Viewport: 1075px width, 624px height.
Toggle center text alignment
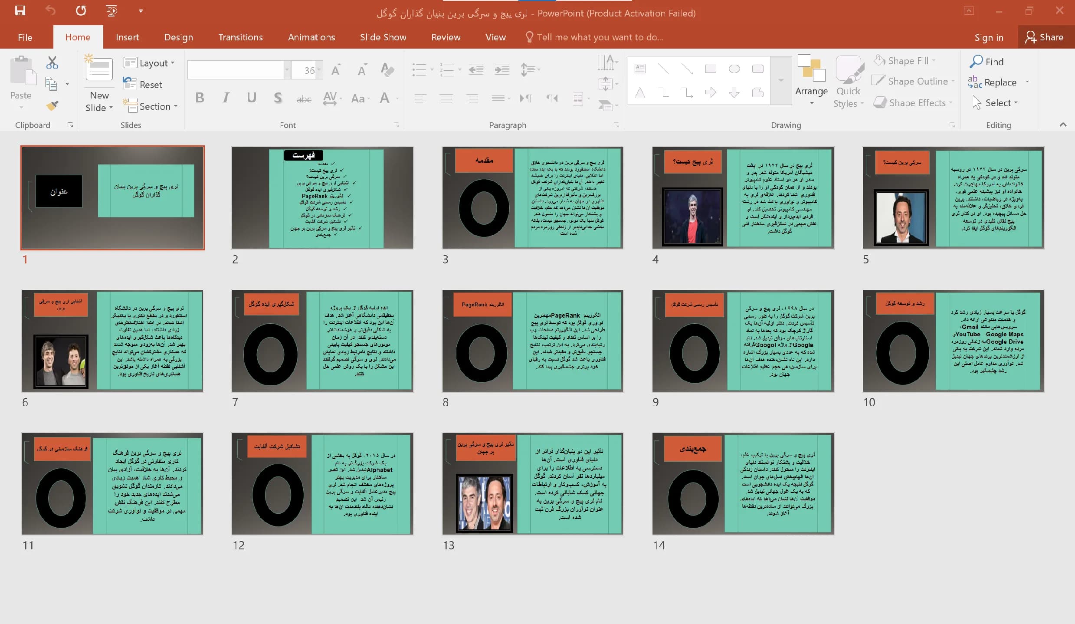pyautogui.click(x=446, y=99)
